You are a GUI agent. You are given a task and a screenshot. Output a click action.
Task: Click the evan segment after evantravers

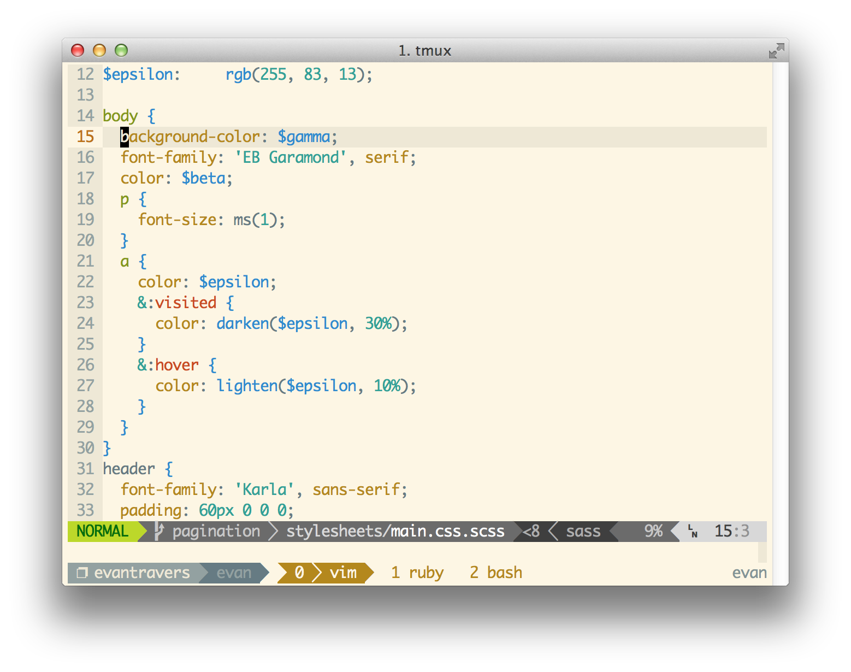pos(234,573)
